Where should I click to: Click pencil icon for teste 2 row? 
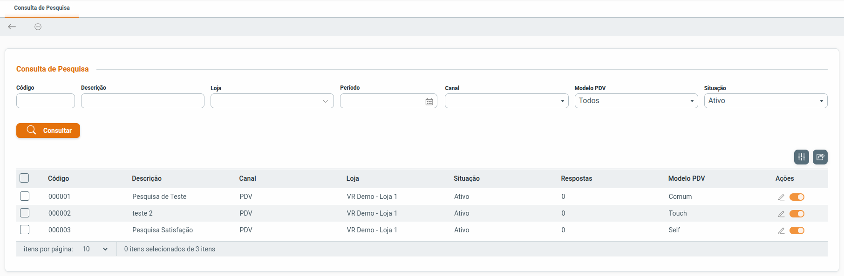[x=781, y=214]
